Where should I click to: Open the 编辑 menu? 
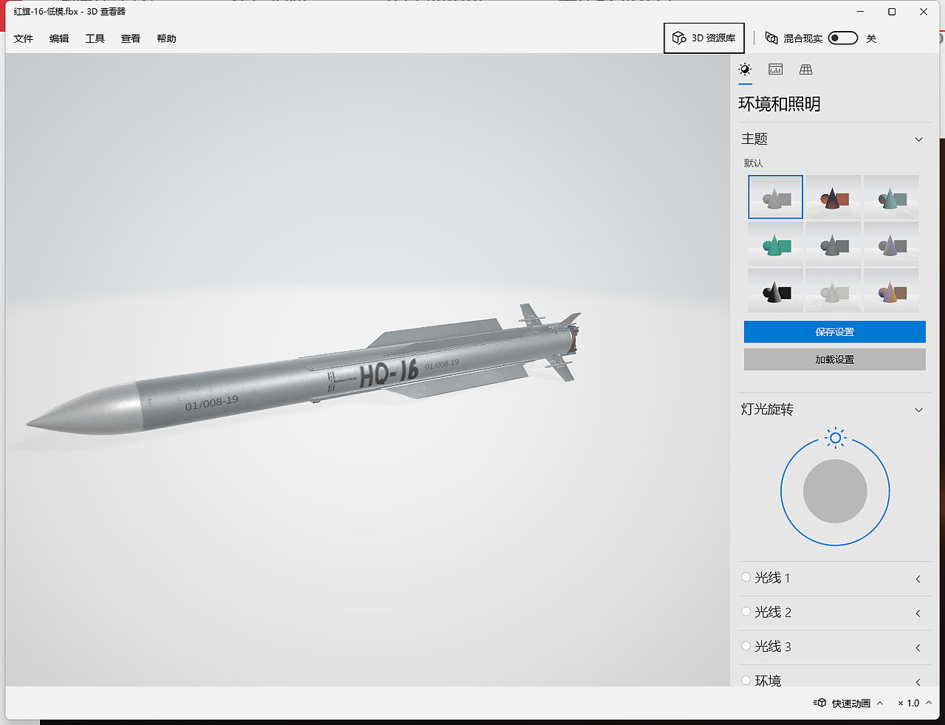59,38
